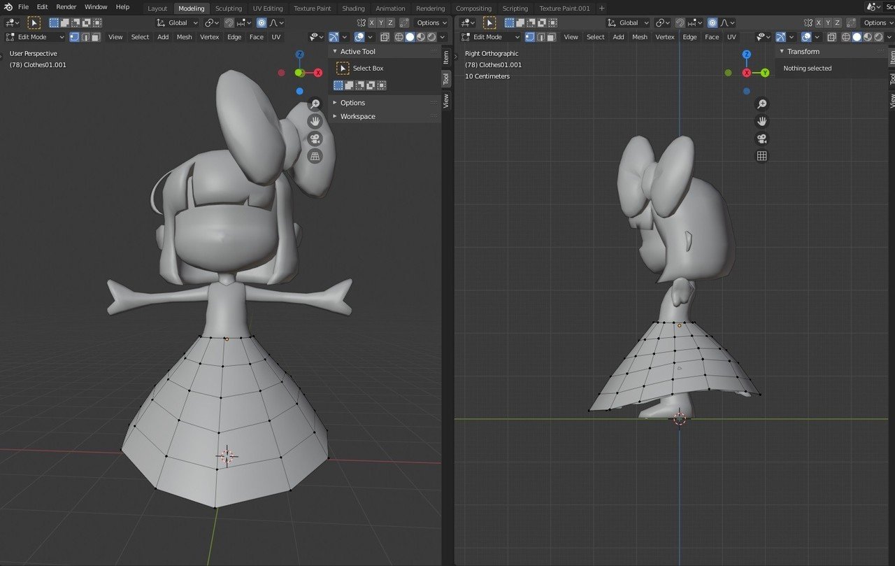Open View menu in left viewport
The width and height of the screenshot is (895, 566).
(x=115, y=37)
